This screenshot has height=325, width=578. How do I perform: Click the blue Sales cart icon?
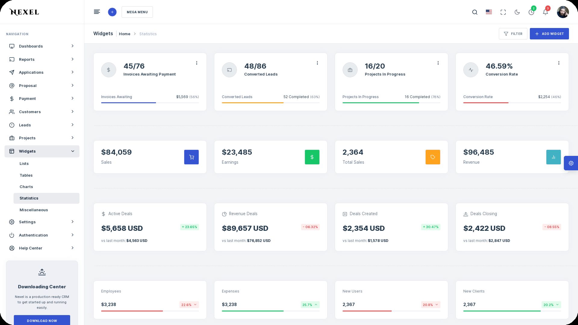point(191,157)
